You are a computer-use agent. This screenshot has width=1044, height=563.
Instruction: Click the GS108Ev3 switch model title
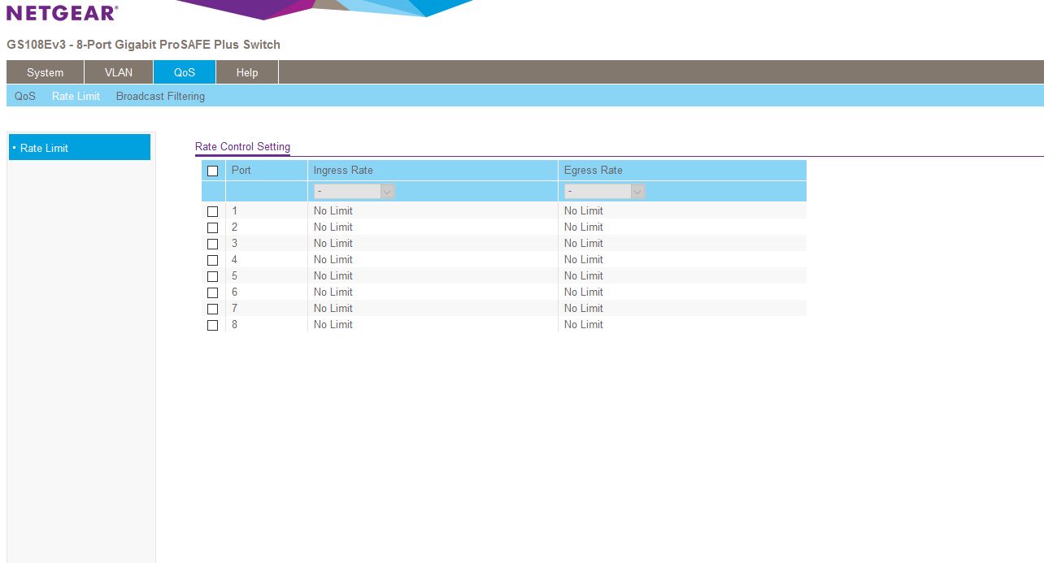143,45
